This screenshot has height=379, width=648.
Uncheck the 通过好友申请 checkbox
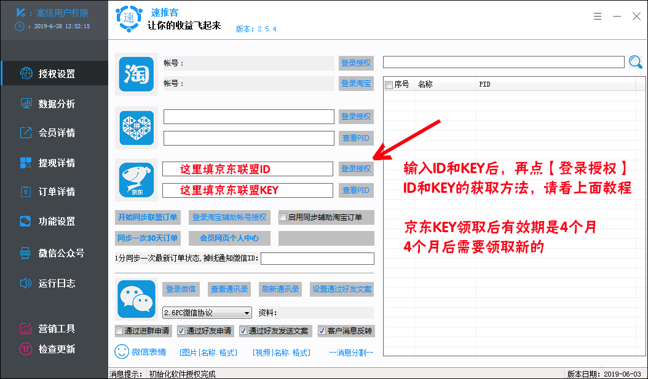181,330
